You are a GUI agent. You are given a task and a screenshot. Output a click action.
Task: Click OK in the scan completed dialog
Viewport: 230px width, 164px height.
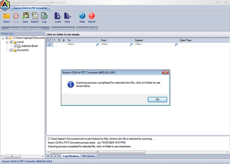[157, 99]
